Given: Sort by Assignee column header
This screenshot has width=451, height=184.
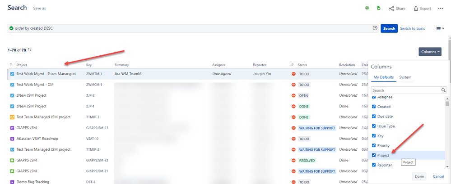Looking at the screenshot, I should pos(219,65).
